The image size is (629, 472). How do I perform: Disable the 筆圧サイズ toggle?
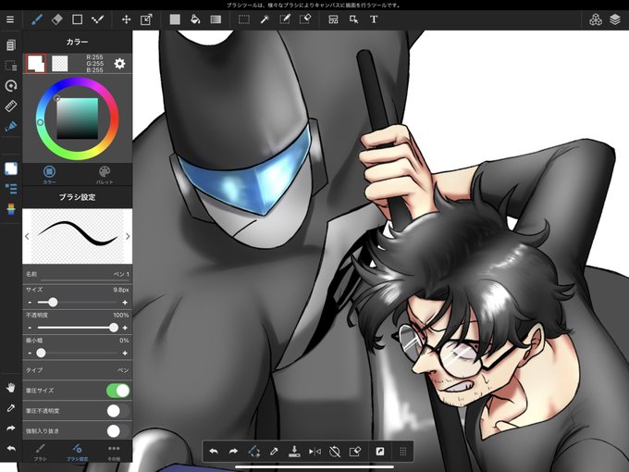pos(118,391)
